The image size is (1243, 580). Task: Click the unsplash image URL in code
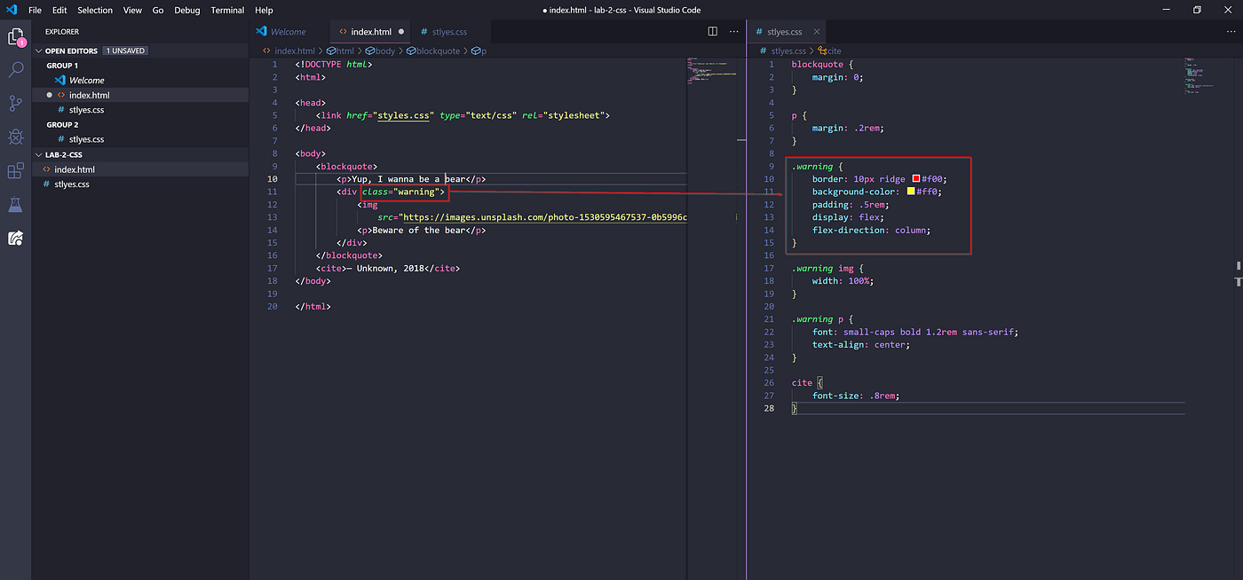544,217
